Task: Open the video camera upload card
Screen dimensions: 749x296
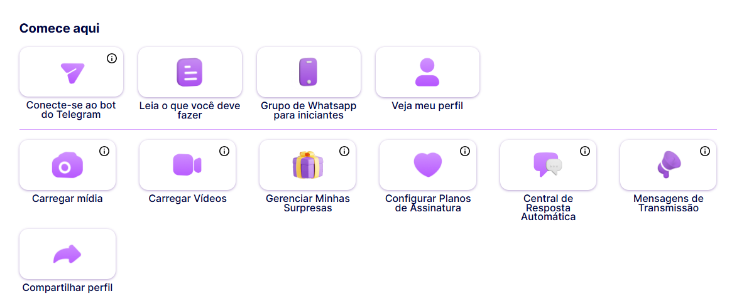Action: click(x=187, y=165)
